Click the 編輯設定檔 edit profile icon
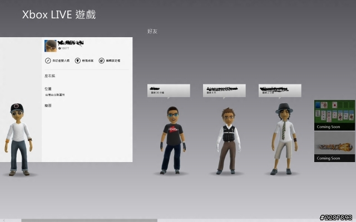 coord(101,60)
